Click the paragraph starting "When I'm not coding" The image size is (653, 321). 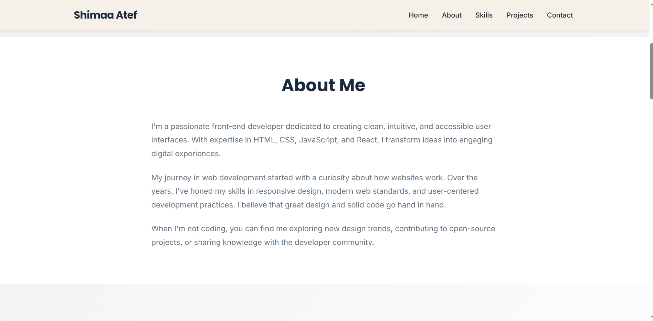tap(323, 236)
